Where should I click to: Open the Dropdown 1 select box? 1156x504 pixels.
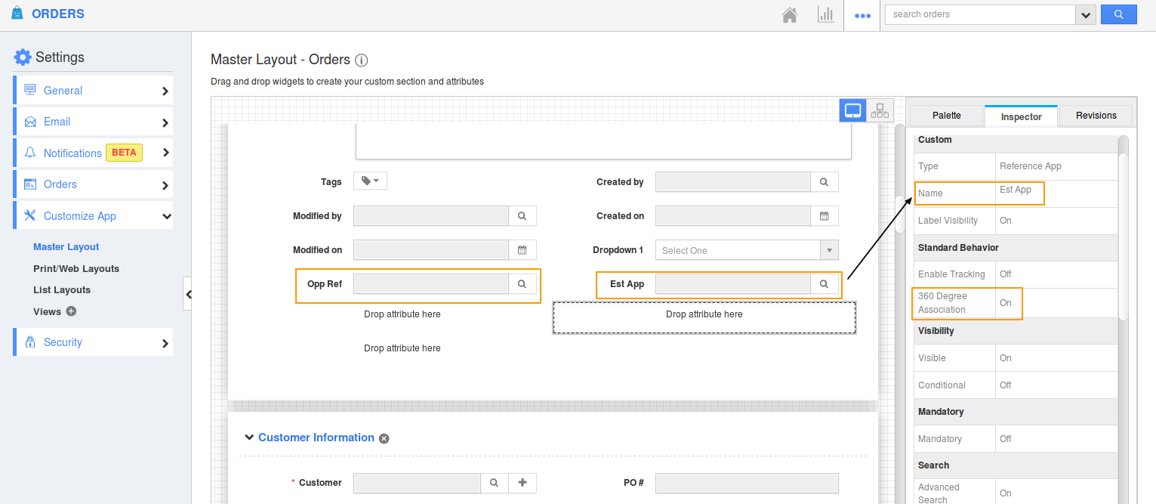[746, 250]
